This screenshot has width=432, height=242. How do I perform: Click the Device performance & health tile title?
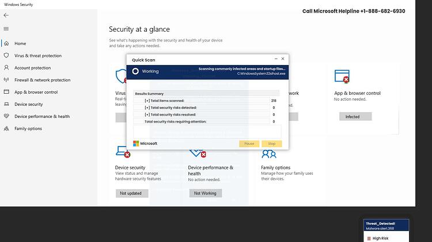pos(210,171)
